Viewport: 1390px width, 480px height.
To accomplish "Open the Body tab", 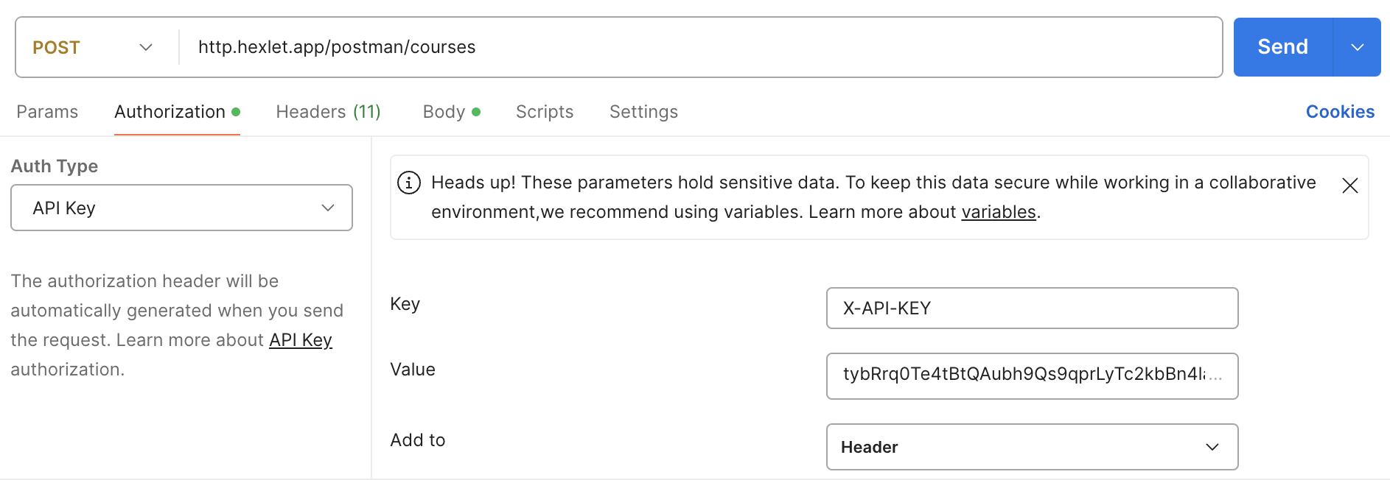I will 443,111.
